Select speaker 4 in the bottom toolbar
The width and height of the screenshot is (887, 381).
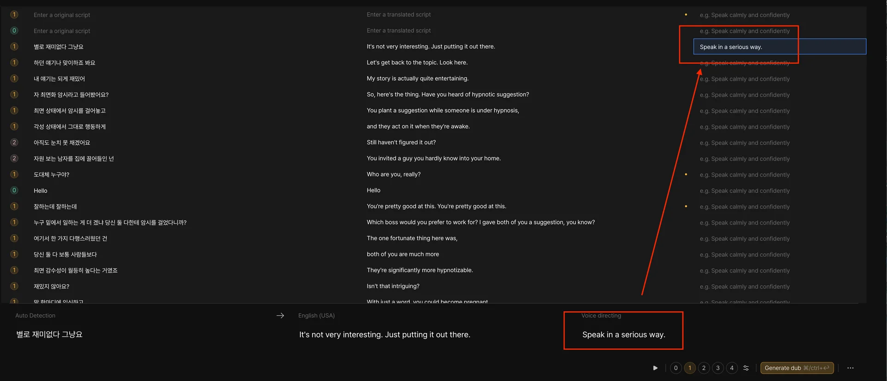732,368
